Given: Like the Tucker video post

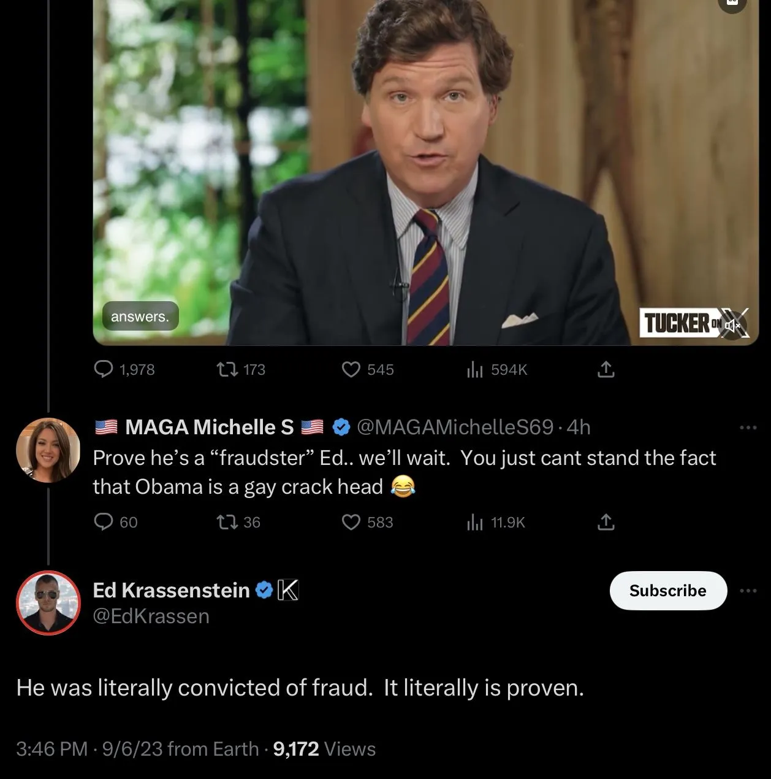Looking at the screenshot, I should tap(351, 369).
